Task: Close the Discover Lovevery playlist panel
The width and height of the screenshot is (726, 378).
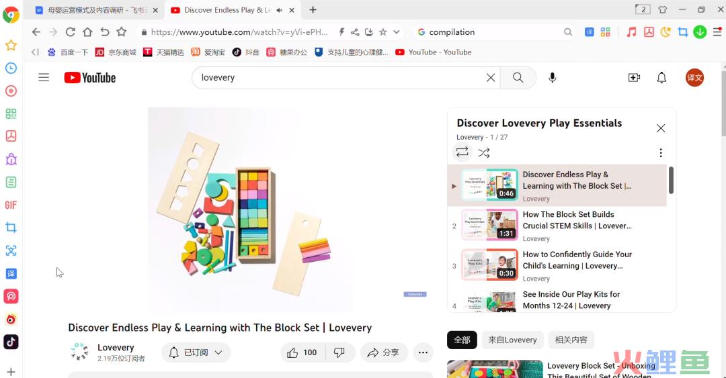Action: tap(661, 128)
